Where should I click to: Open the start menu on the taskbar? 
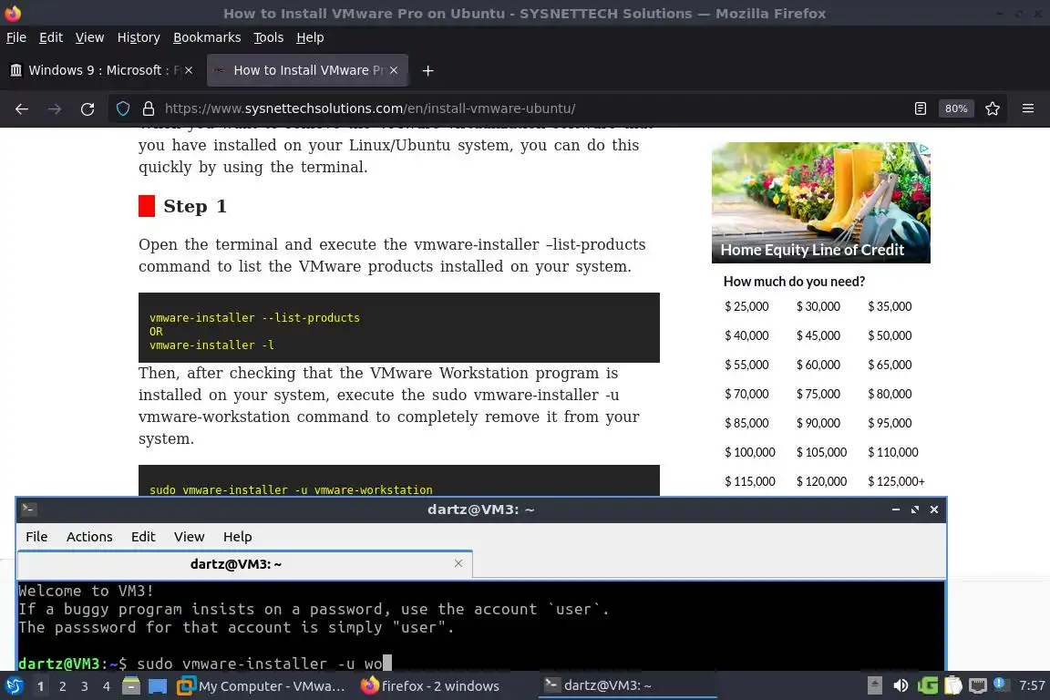tap(14, 686)
